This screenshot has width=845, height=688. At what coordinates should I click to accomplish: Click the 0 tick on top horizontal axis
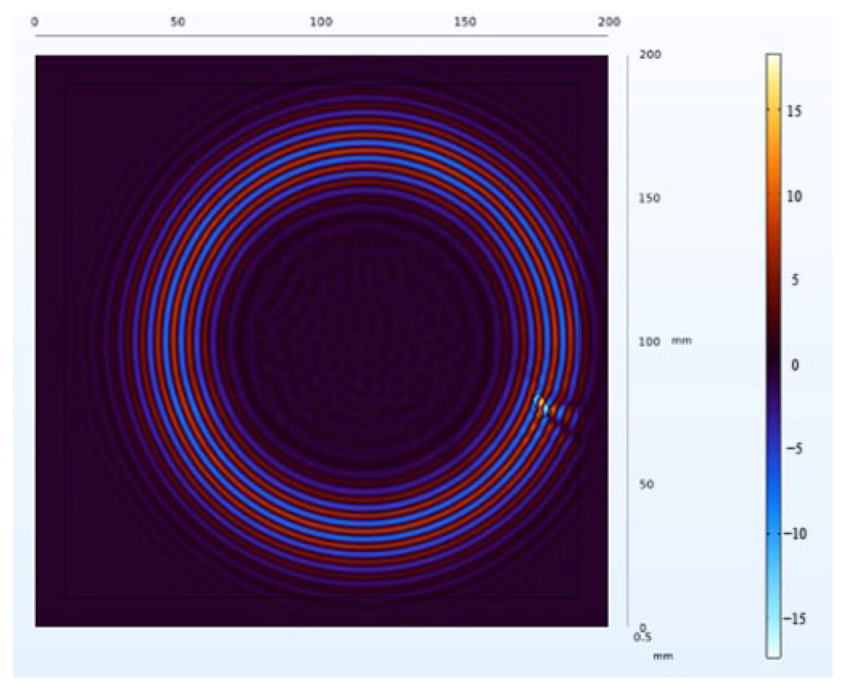(x=35, y=22)
